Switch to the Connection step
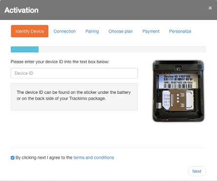 pyautogui.click(x=64, y=31)
